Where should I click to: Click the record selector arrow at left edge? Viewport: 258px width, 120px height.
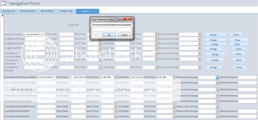click(3, 16)
